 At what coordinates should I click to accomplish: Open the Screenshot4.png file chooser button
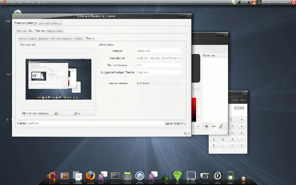point(40,113)
